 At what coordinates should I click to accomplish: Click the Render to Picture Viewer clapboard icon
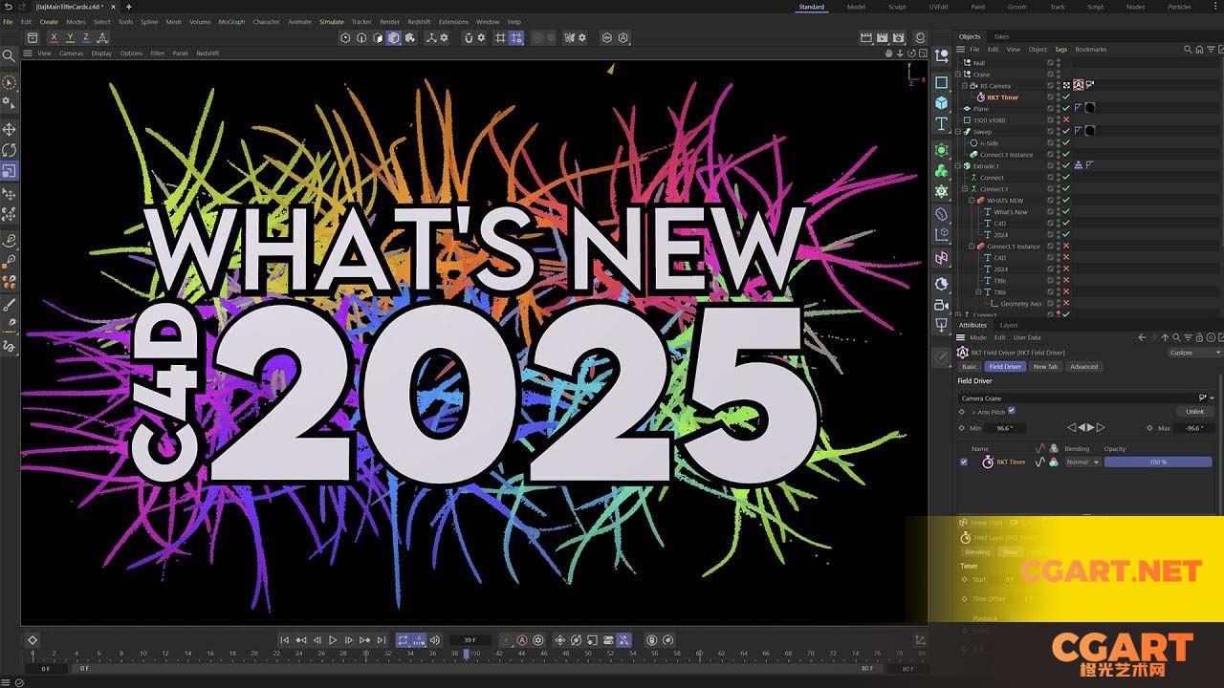tap(881, 37)
